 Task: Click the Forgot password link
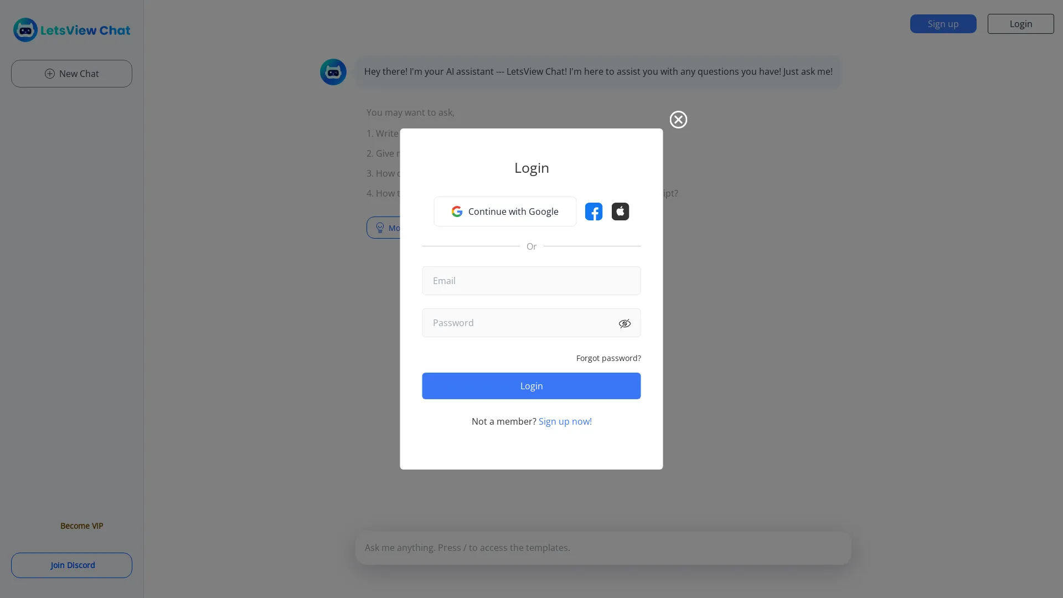point(608,358)
